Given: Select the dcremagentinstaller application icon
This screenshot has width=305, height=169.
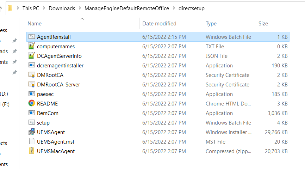Looking at the screenshot, I should pos(32,65).
